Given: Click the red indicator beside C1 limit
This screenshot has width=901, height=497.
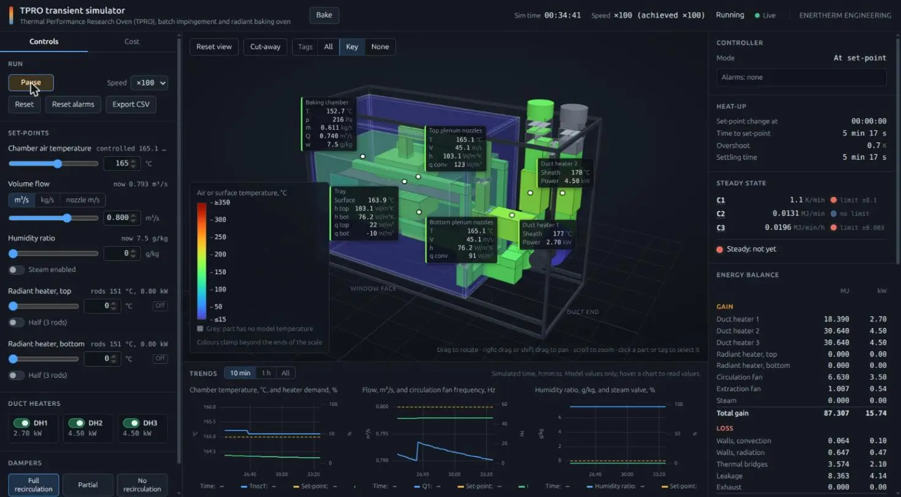Looking at the screenshot, I should (x=834, y=200).
